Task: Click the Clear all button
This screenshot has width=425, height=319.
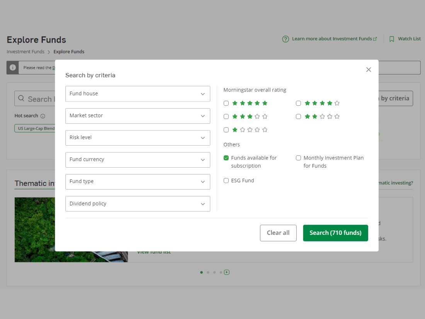Action: tap(278, 233)
